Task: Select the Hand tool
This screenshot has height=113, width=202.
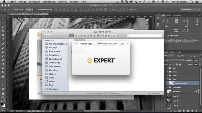Action: click(3, 94)
